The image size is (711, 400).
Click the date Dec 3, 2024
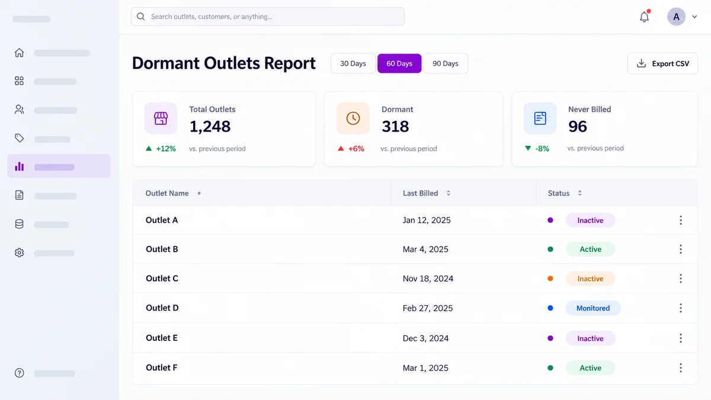425,338
